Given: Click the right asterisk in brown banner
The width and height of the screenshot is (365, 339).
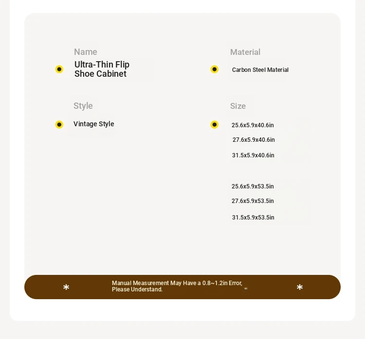Looking at the screenshot, I should (x=300, y=288).
